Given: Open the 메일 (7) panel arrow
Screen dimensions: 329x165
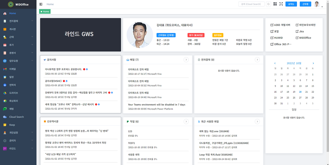Looking at the screenshot, I should (x=186, y=60).
